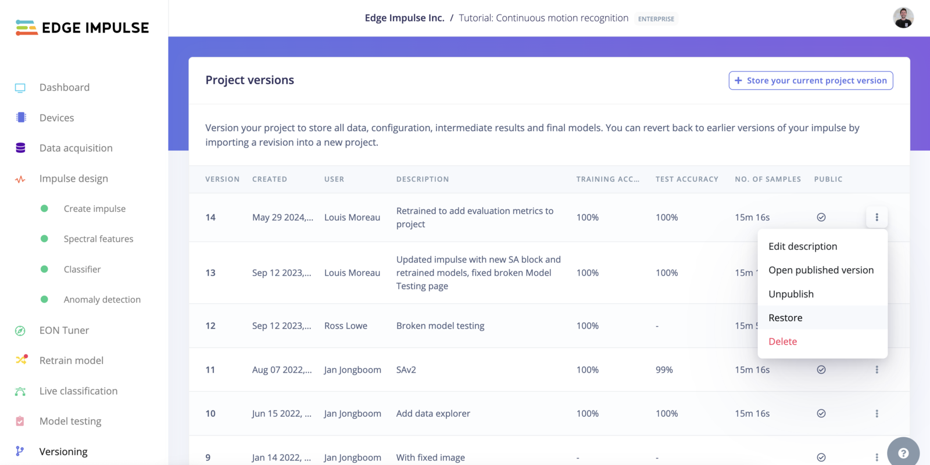
Task: Click the Retrain model shuffle icon
Action: click(x=21, y=361)
